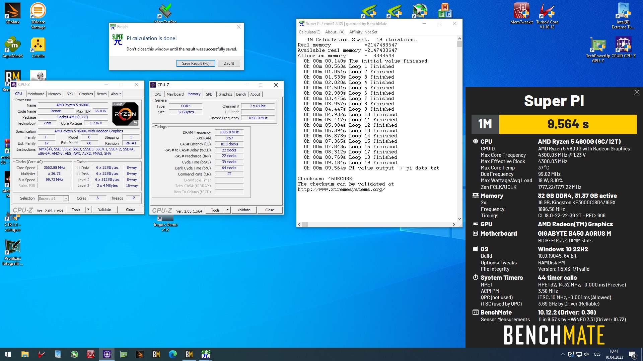The width and height of the screenshot is (643, 361).
Task: Open the Prohlížeč fotografií desktop icon
Action: [12, 252]
